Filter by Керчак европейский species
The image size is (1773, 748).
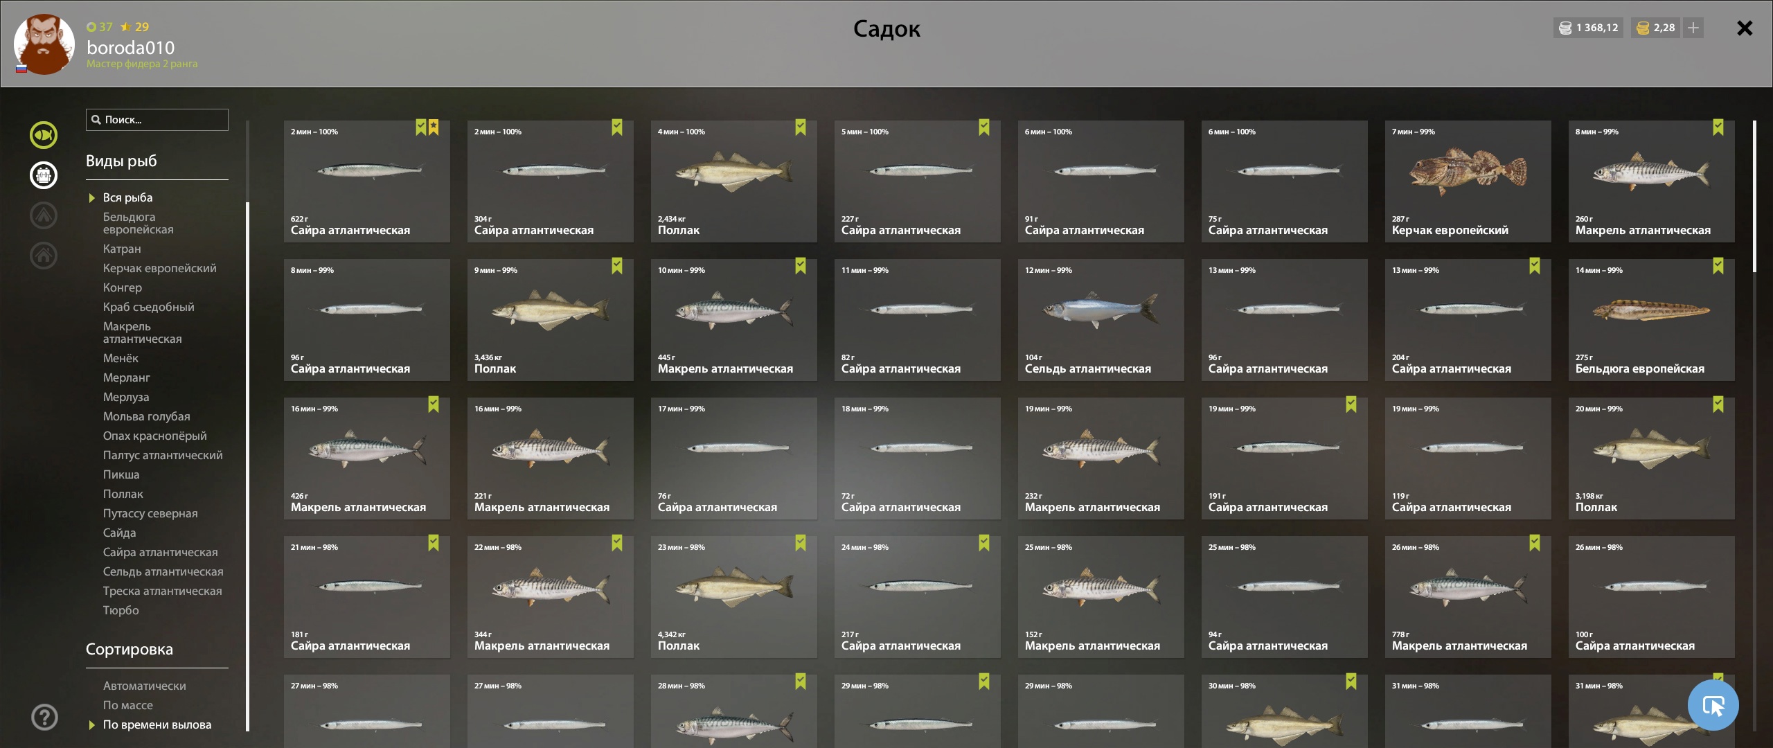click(159, 269)
